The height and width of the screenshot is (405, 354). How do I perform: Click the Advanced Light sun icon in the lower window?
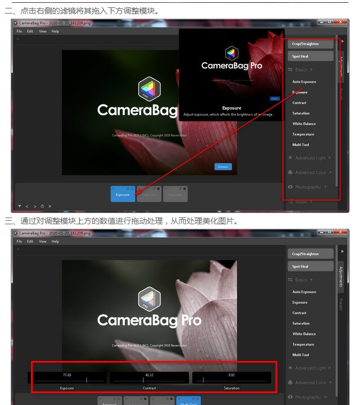290,368
